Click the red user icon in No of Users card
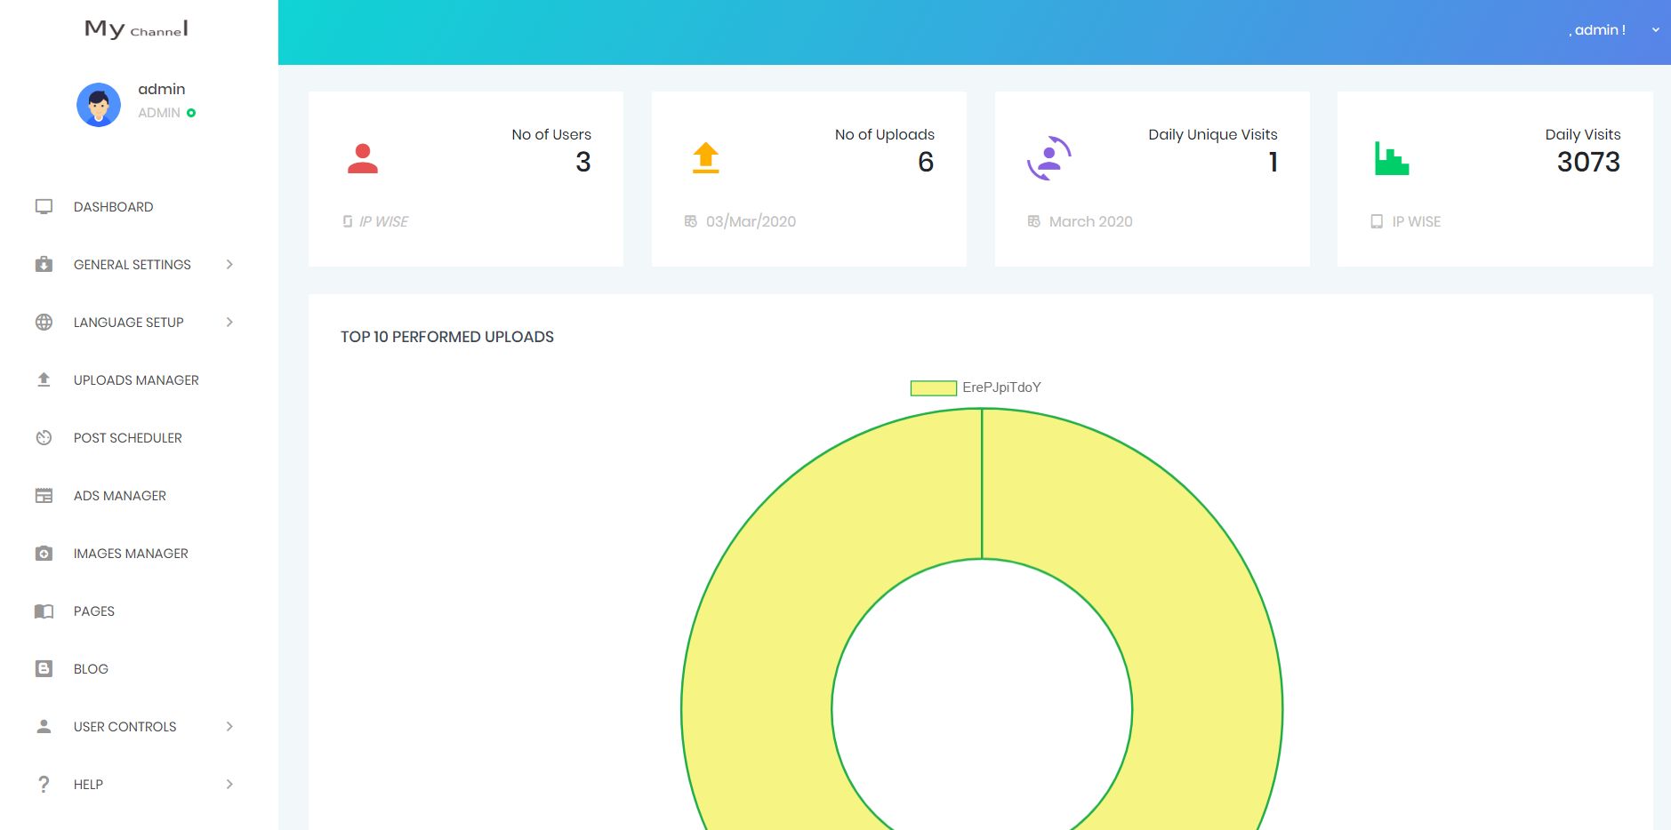1671x830 pixels. click(363, 159)
